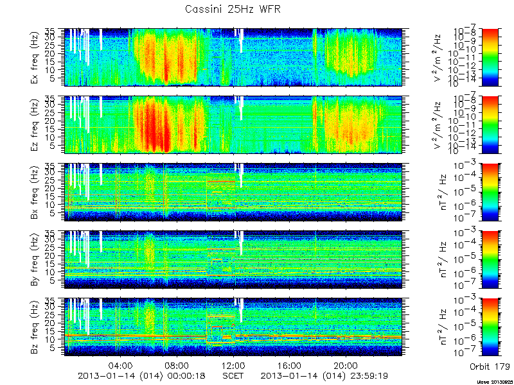Select the 'By freq (Hz)' axis label
The image size is (514, 385).
[x=35, y=260]
